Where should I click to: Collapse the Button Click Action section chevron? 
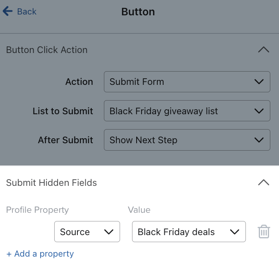pos(263,50)
